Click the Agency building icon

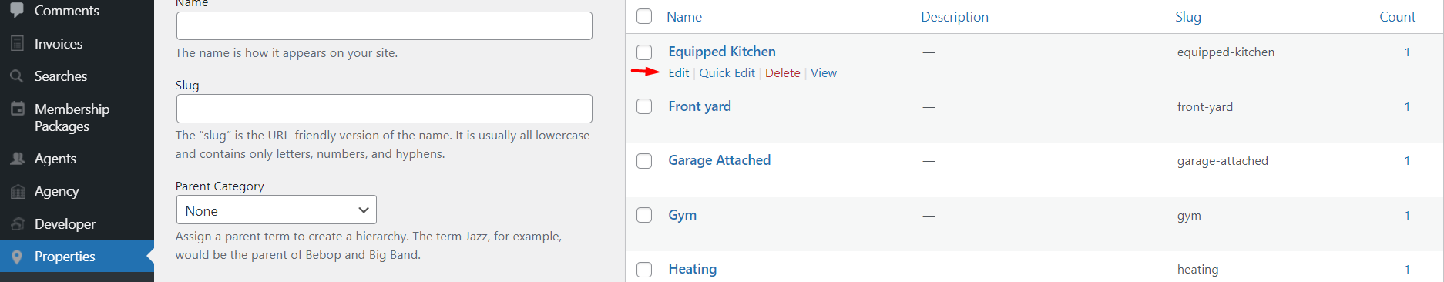[x=17, y=191]
